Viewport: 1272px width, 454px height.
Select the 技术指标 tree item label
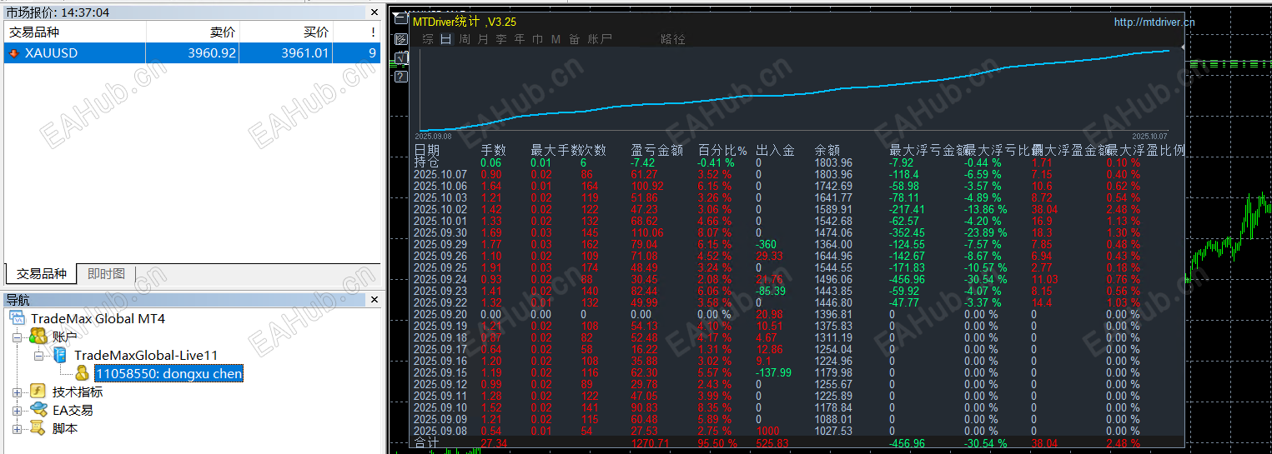tap(78, 392)
